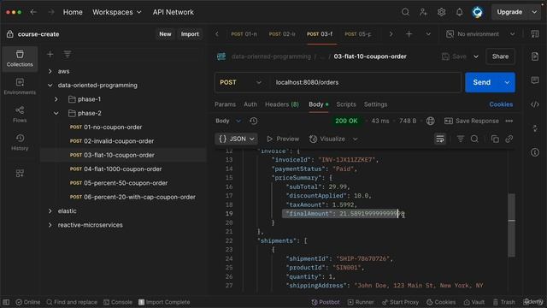Search within the response body
The width and height of the screenshot is (547, 308).
coord(474,139)
